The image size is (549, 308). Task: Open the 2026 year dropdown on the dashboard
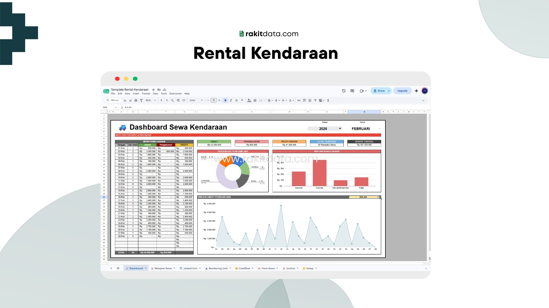coord(325,129)
